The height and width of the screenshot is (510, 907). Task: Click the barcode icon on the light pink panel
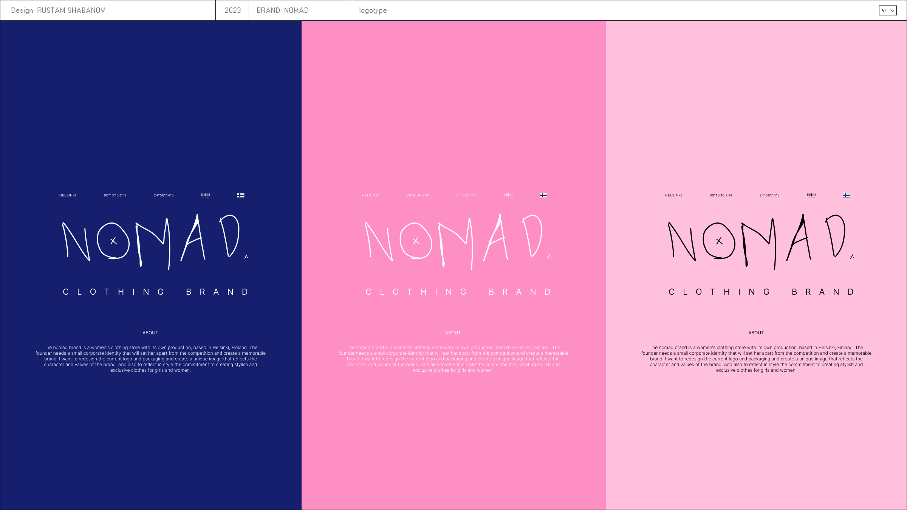click(x=811, y=195)
